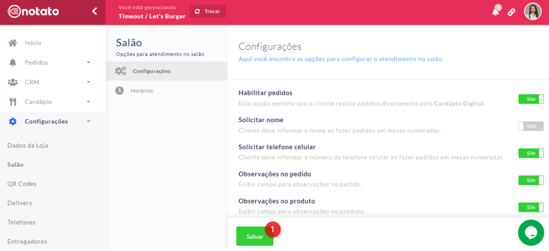This screenshot has width=549, height=251.
Task: Click the Cardápio fork and knife icon
Action: (x=13, y=101)
